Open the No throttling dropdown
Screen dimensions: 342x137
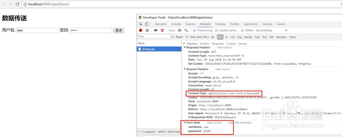[x=272, y=30]
